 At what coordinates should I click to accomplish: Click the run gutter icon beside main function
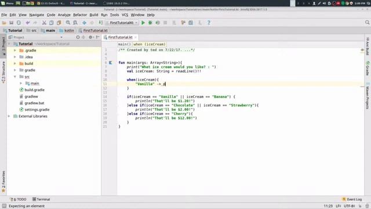point(110,63)
